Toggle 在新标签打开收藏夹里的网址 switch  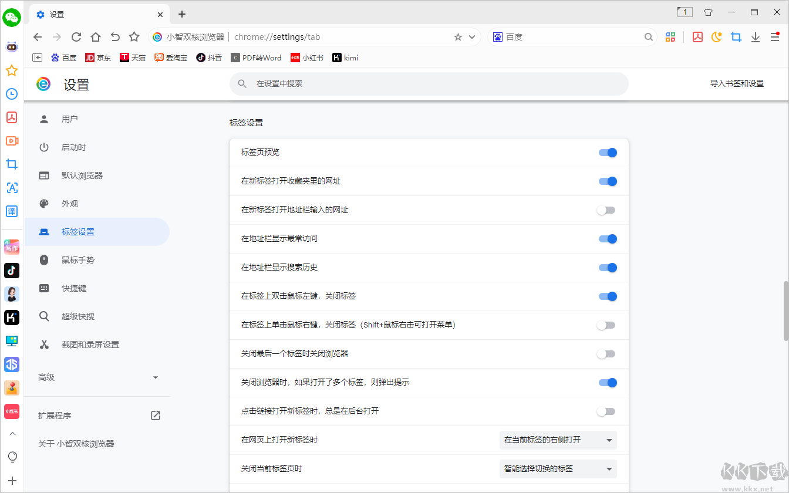coord(608,181)
